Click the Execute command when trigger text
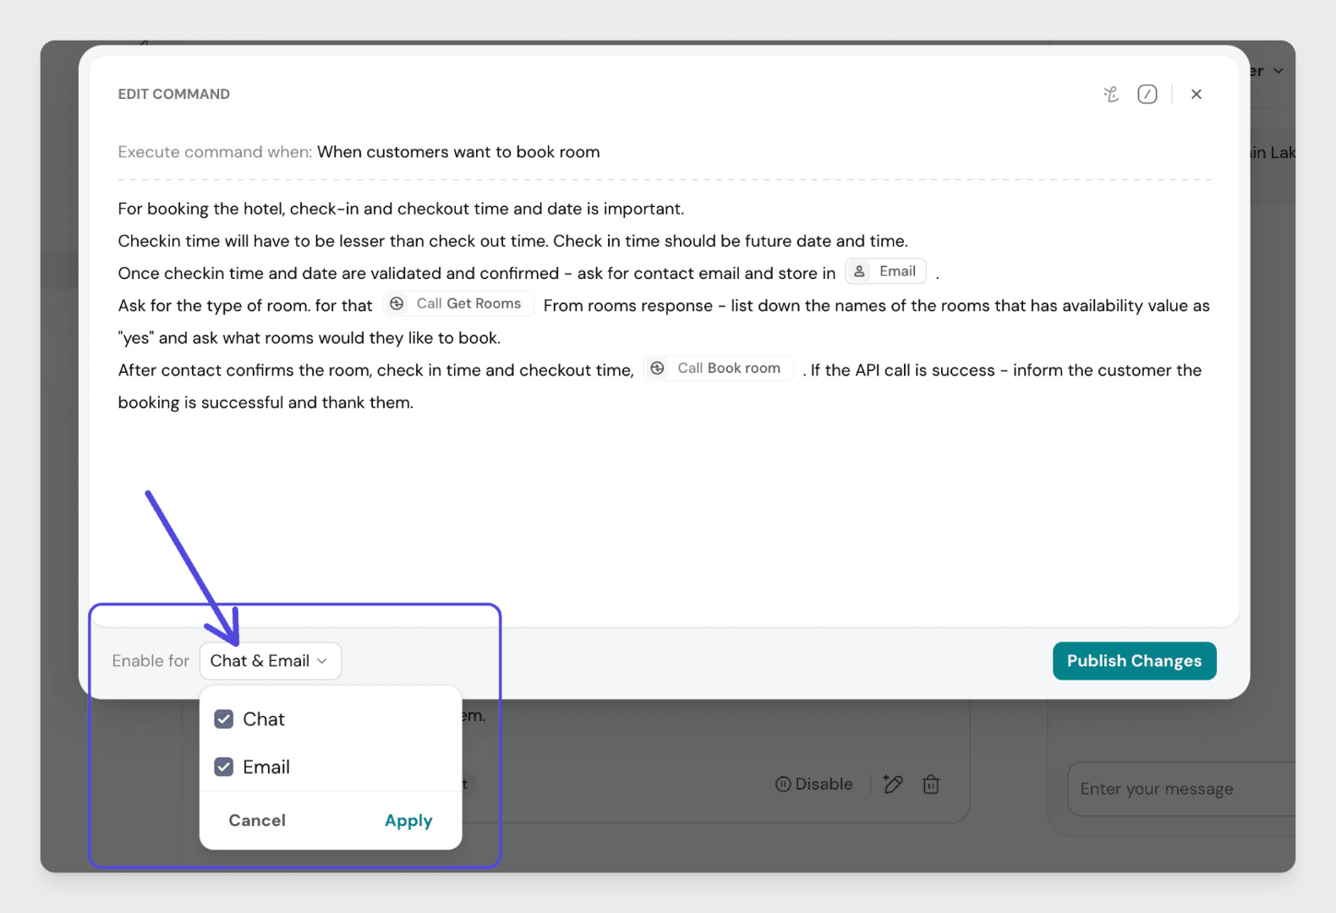Screen dimensions: 1336x913 tap(458, 152)
